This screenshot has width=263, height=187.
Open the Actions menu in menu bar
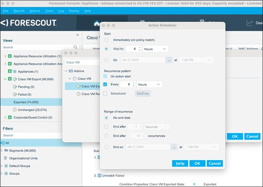35,11
